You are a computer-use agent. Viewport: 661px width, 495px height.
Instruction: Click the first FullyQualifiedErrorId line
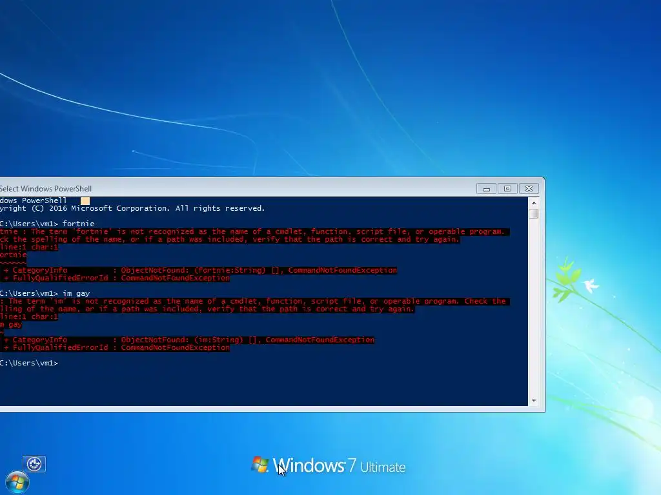coord(115,278)
